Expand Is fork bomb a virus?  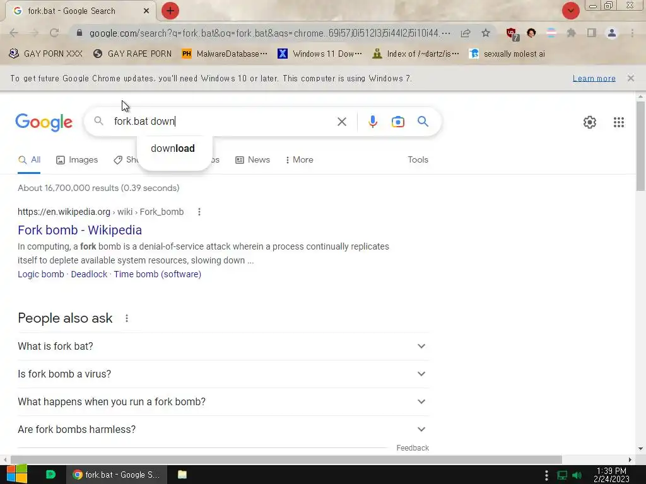223,374
